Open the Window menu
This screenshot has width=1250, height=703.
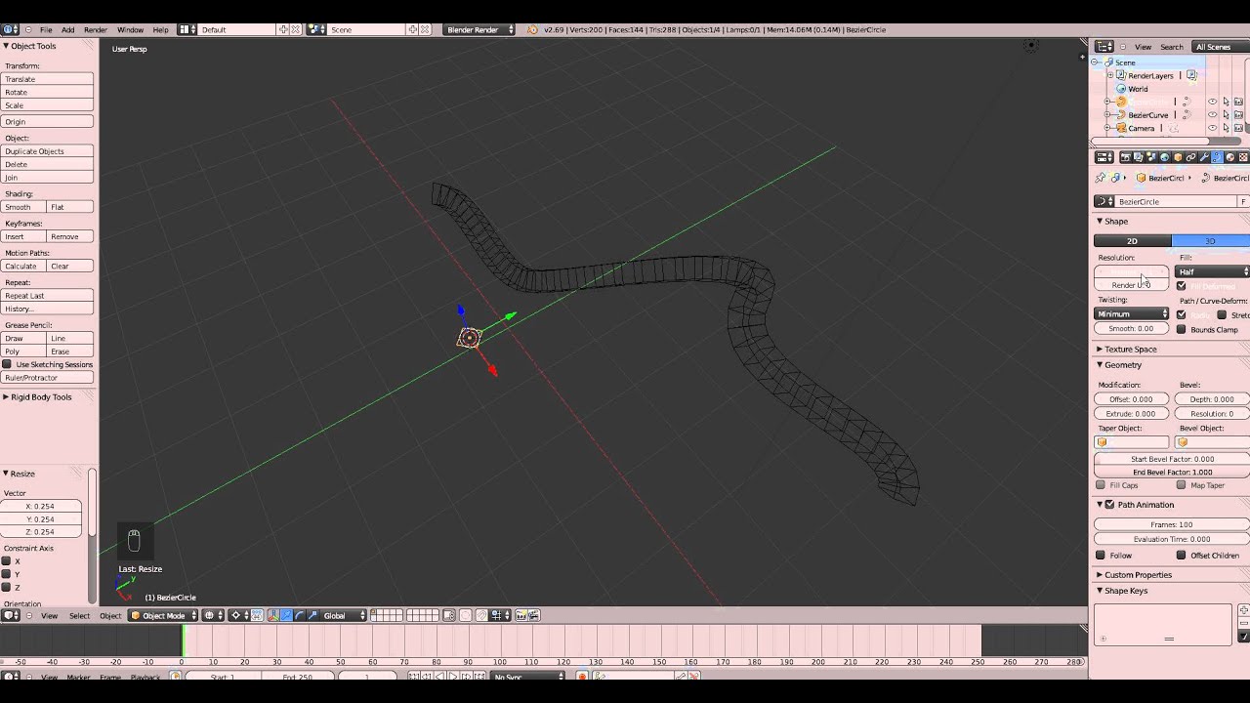point(130,29)
